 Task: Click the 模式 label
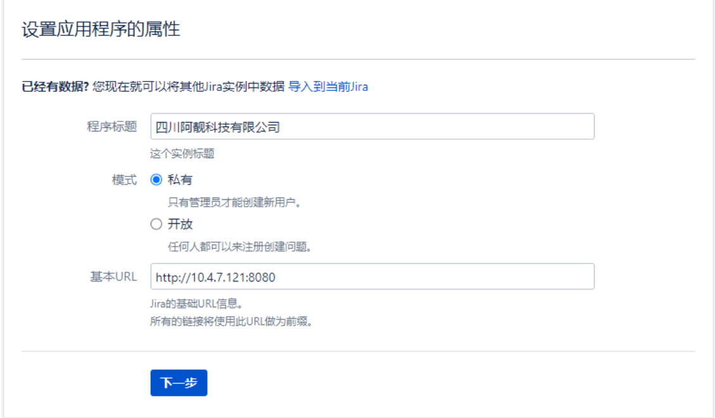click(x=125, y=180)
